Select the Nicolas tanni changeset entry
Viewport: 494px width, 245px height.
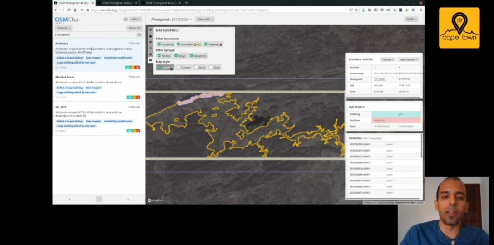coord(98,87)
